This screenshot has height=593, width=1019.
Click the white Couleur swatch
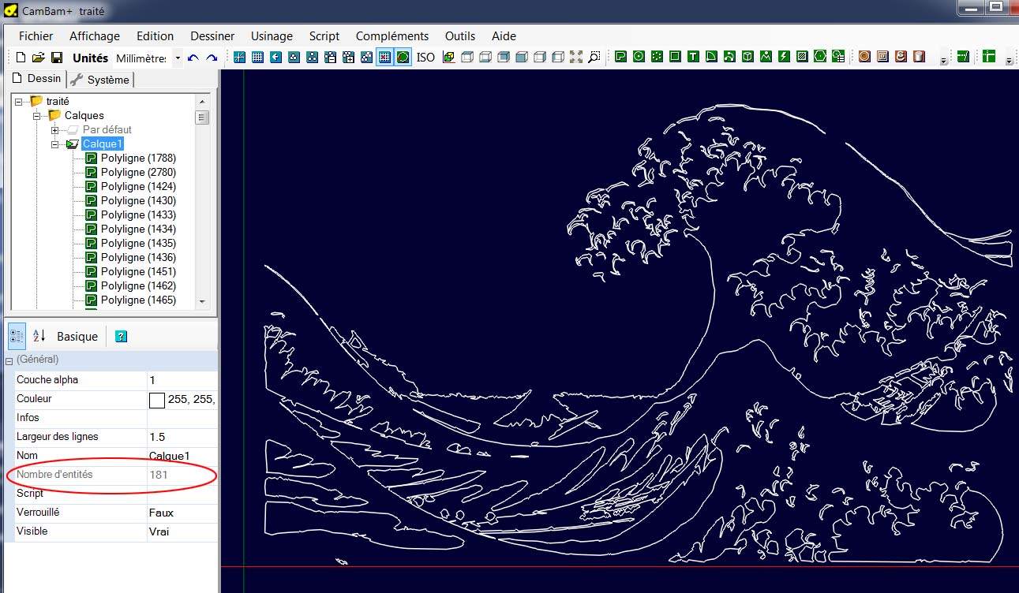tap(157, 400)
